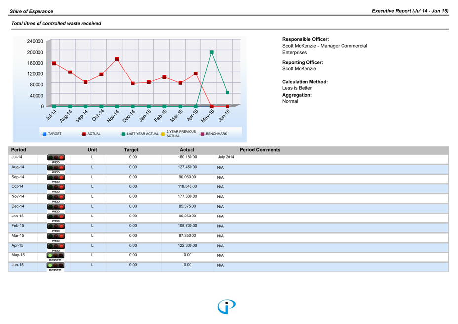Click the Period Comments column header
The image size is (458, 324).
[260, 150]
